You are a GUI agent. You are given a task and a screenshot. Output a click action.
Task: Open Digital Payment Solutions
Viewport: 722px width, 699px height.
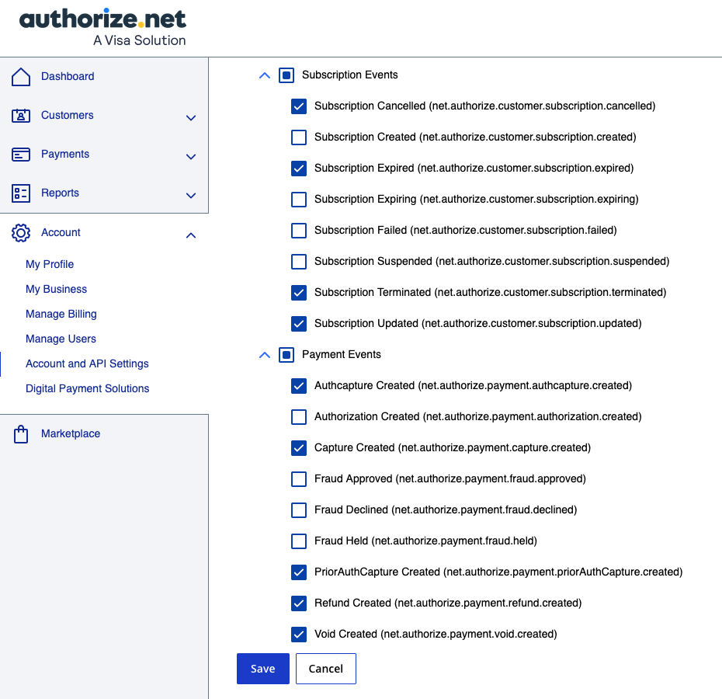pos(88,389)
